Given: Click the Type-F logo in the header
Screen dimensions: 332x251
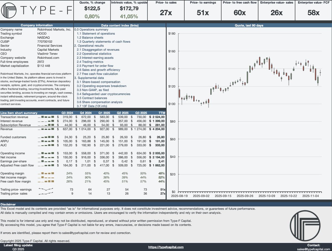Looking at the screenshot, I should coord(37,10).
